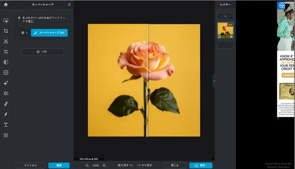Select the Cutout scissors tool
The image size is (295, 169).
pyautogui.click(x=6, y=41)
